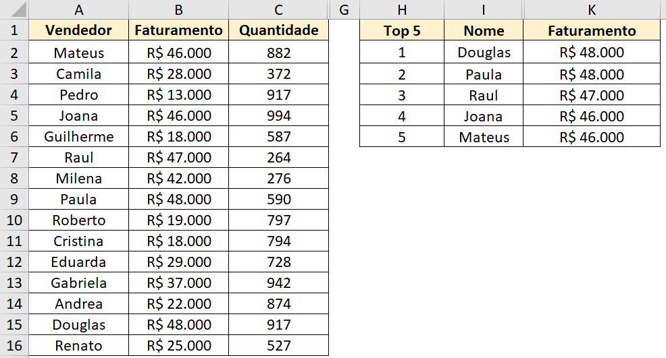Select the row 9 header
Image resolution: width=666 pixels, height=358 pixels.
coord(15,200)
